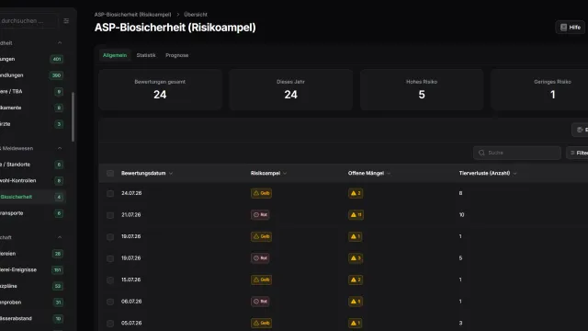Click the date 06.07.26 in the table

click(131, 302)
